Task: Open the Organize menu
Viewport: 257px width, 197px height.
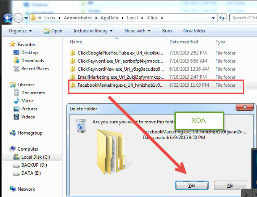Action: click(20, 31)
